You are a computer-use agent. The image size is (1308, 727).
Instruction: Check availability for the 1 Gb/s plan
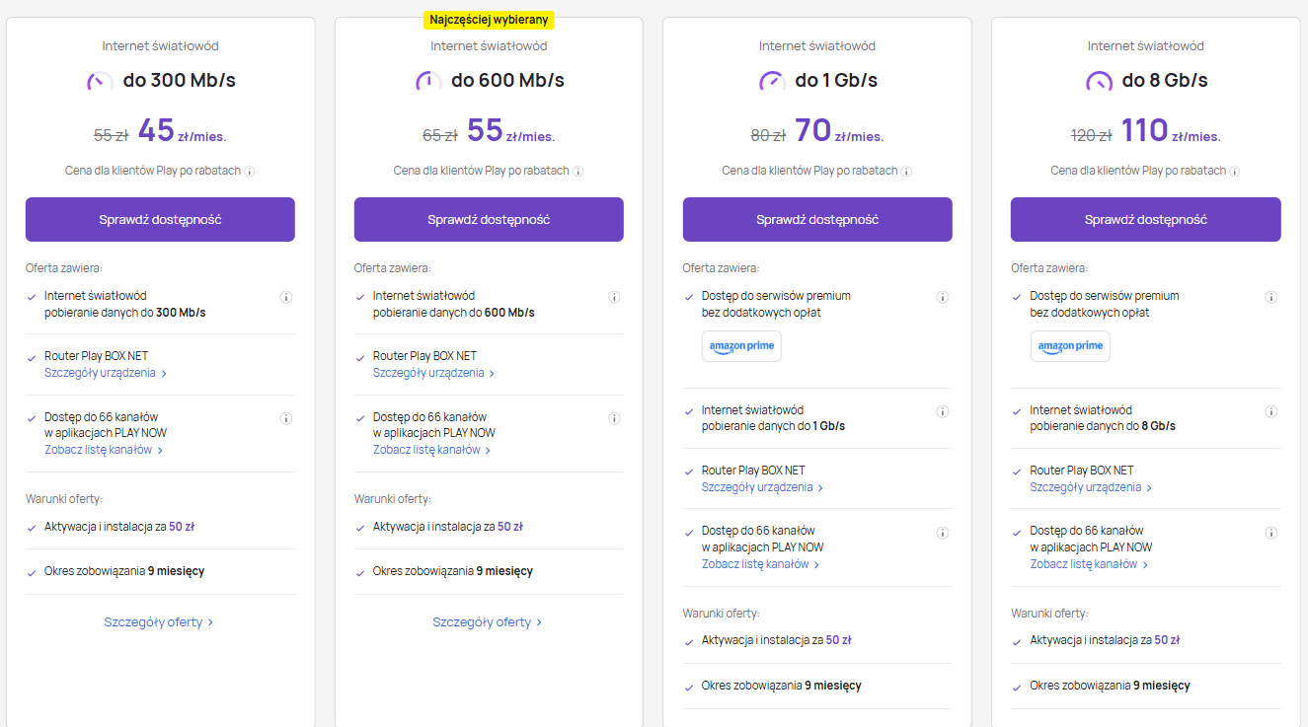click(817, 219)
